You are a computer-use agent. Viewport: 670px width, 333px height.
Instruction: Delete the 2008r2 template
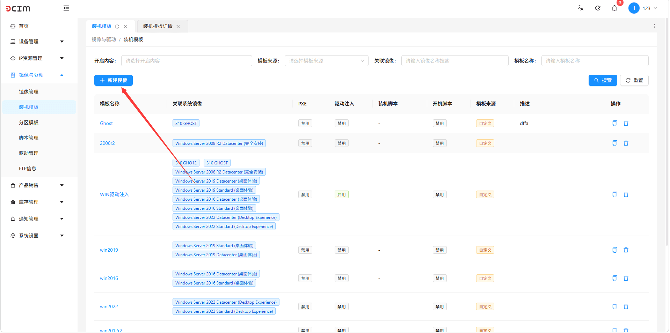(626, 143)
